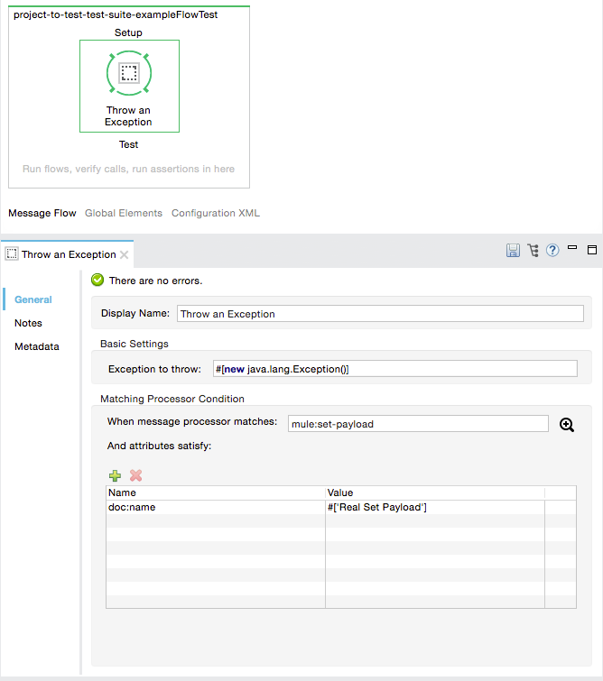Viewport: 603px width, 681px height.
Task: Open help with the question mark icon
Action: (552, 251)
